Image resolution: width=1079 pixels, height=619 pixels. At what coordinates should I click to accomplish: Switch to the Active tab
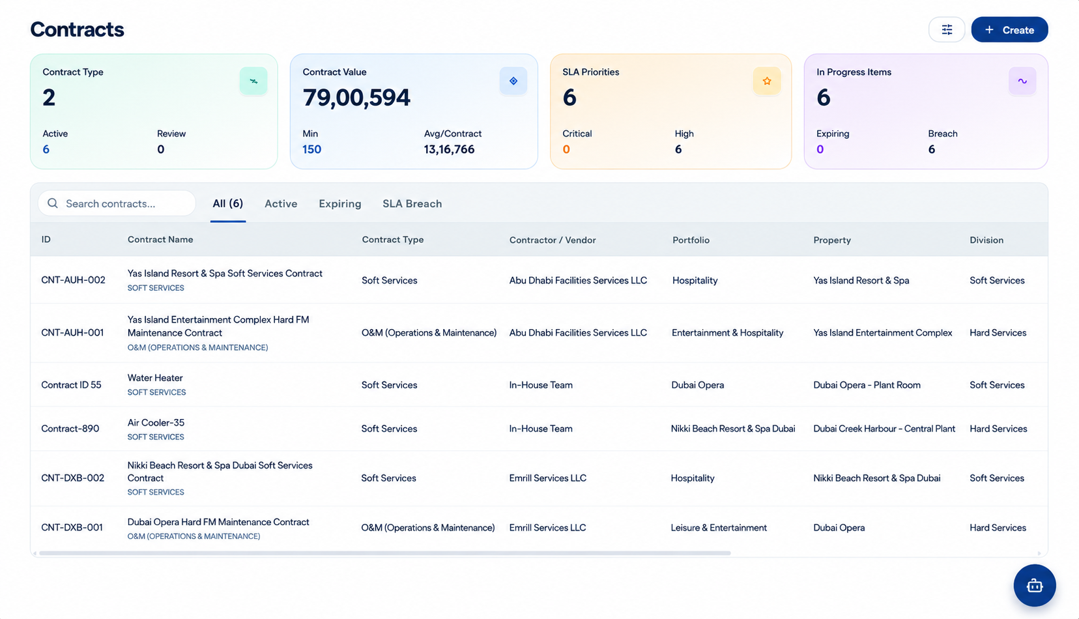281,203
